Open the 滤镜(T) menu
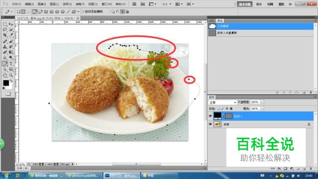This screenshot has height=179, width=318. click(80, 4)
